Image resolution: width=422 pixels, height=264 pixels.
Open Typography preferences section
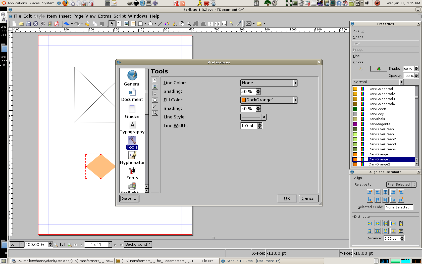click(132, 127)
